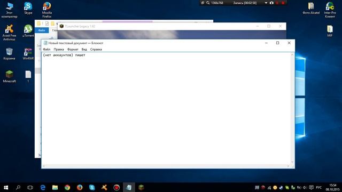Click the active Notepad taskbar button
Image resolution: width=342 pixels, height=192 pixels.
click(129, 187)
